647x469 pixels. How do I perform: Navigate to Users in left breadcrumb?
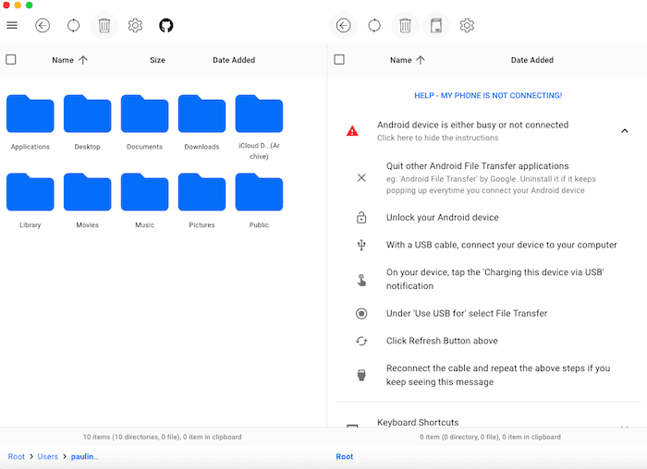pos(48,457)
